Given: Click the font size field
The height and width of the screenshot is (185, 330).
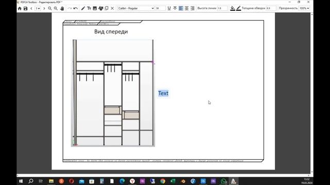Looking at the screenshot, I should point(160,8).
